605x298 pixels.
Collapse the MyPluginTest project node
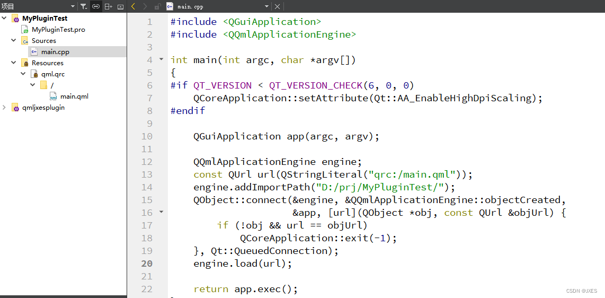4,18
